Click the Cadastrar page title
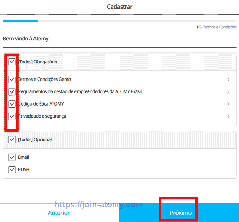 (x=119, y=7)
